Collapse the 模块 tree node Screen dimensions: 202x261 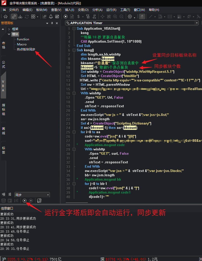[9, 34]
